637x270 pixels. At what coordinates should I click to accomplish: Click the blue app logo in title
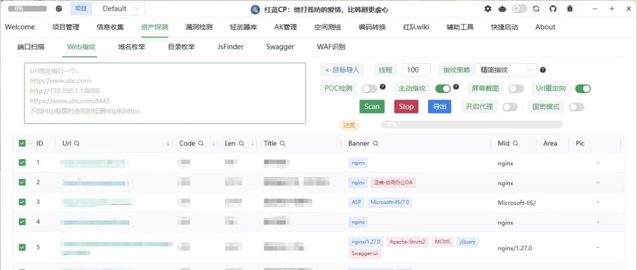tap(255, 9)
